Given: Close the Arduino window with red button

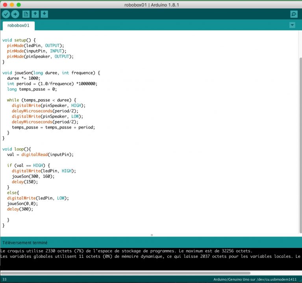Looking at the screenshot, I should point(5,4).
